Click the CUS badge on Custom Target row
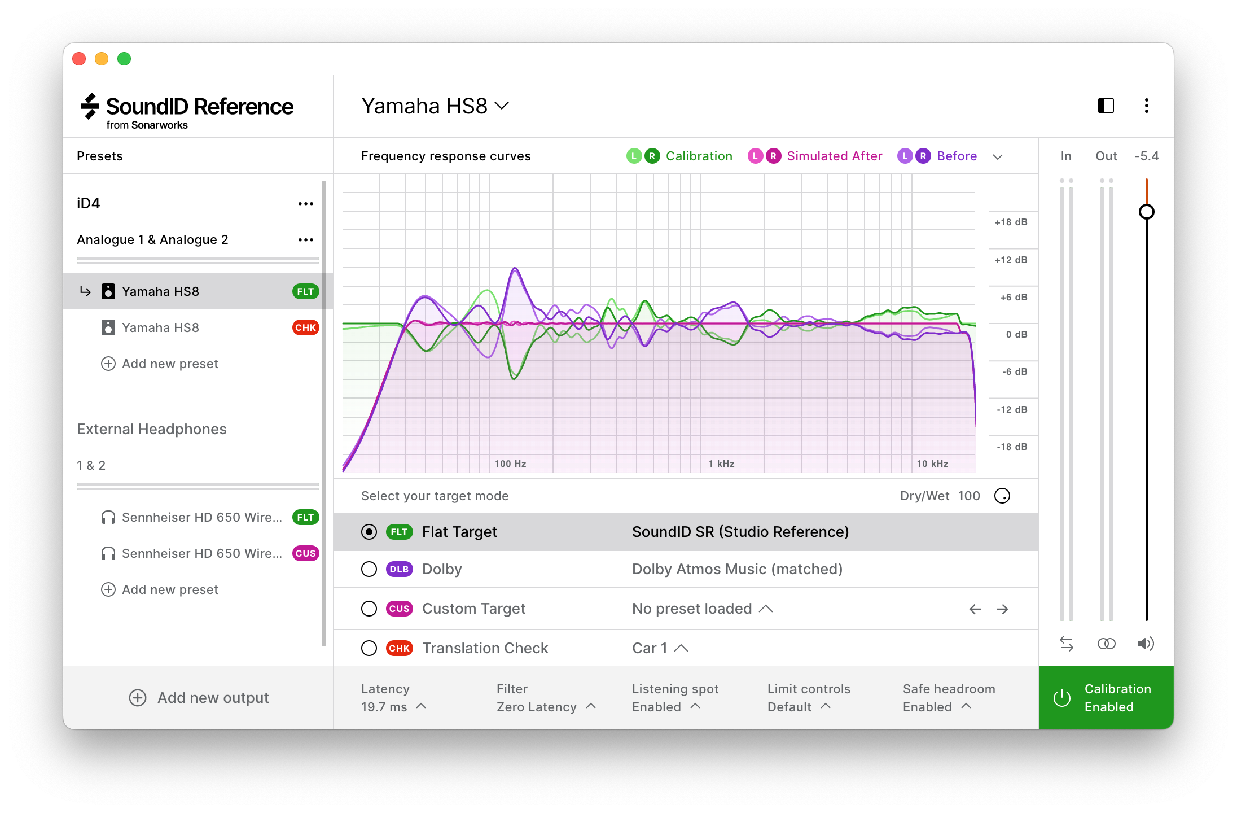The width and height of the screenshot is (1237, 813). [x=399, y=609]
